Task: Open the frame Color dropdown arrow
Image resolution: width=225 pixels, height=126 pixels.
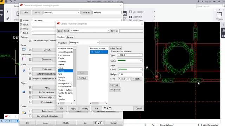Action: pyautogui.click(x=141, y=61)
